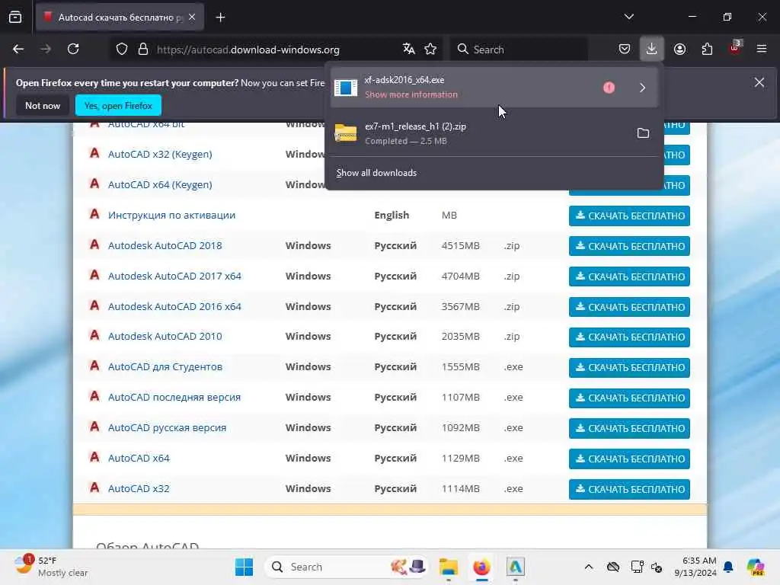Click the taskbar Search box
Screen dimensions: 780x585
(x=347, y=567)
